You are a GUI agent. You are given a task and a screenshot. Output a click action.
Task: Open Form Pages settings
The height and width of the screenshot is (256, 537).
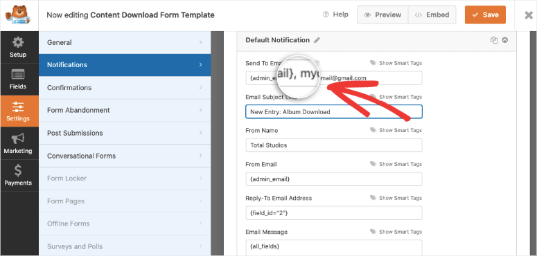(x=125, y=201)
